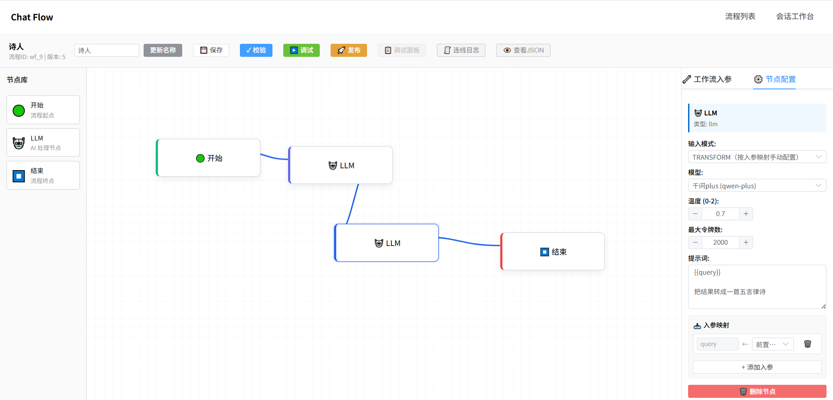Click the 节点库 heading text
This screenshot has width=833, height=400.
point(17,80)
